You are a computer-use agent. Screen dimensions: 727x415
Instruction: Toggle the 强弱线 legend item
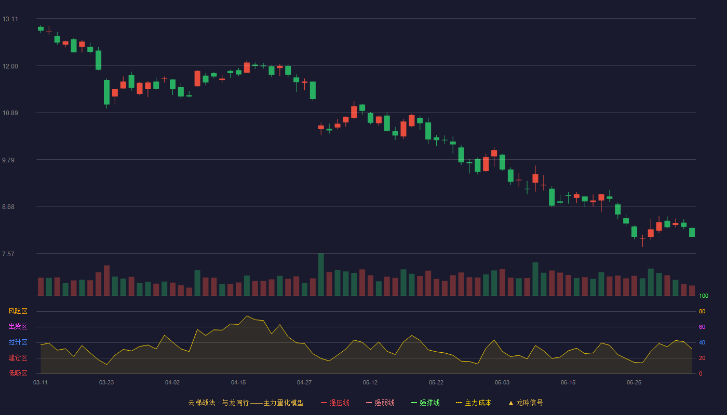point(380,403)
